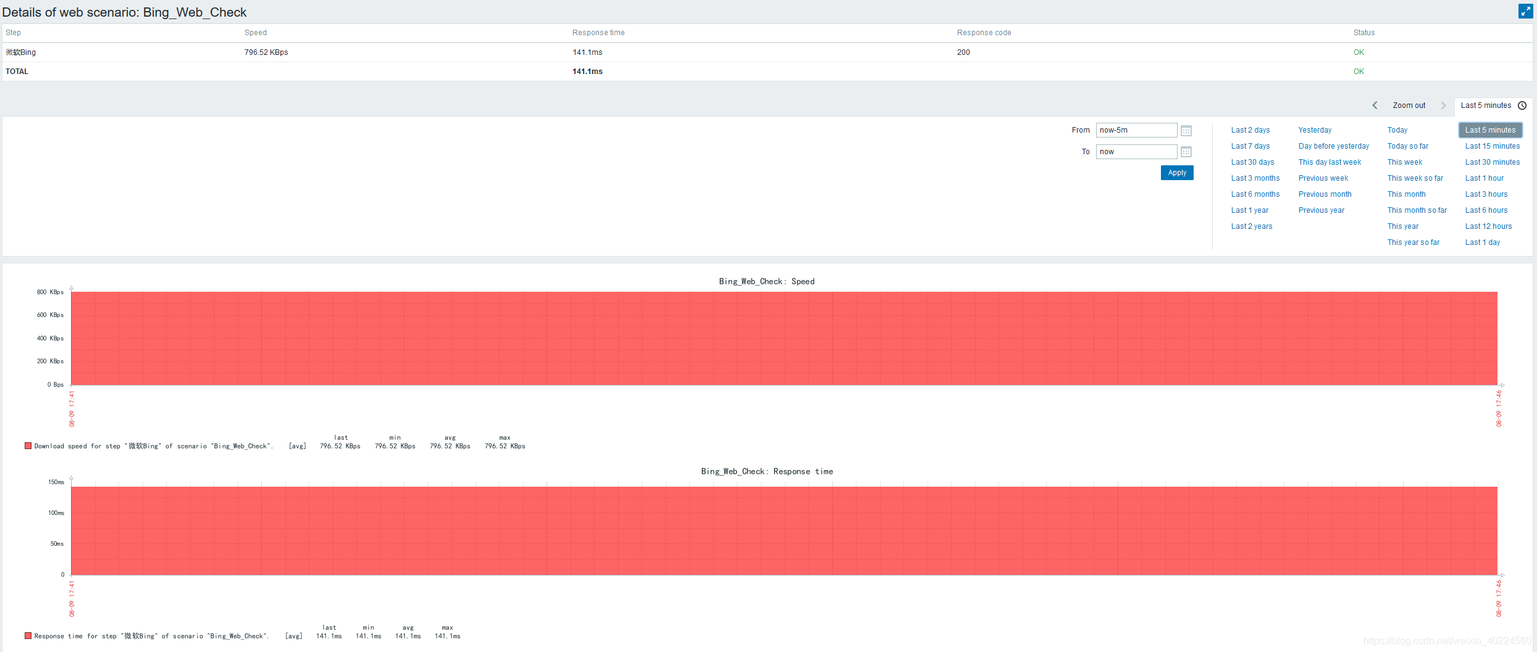Focus the From time input field
1537x652 pixels.
coord(1136,130)
